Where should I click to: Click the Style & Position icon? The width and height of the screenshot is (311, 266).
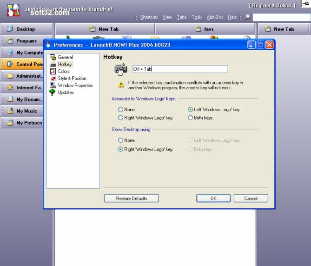53,78
